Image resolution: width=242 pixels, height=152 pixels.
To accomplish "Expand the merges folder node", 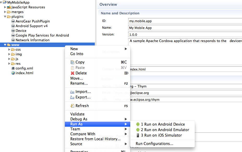I will tap(5, 12).
